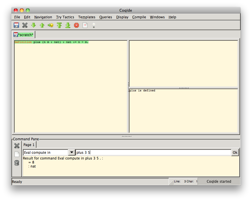Click the Definition line in the script editor

point(52,42)
